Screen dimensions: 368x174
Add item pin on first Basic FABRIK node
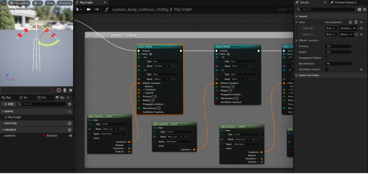coord(151,54)
